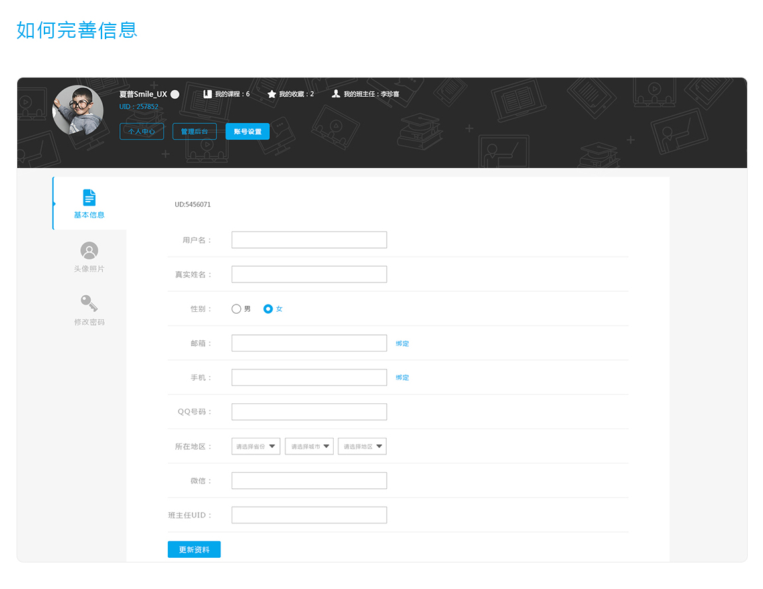
Task: Click the user profile avatar photo
Action: pyautogui.click(x=78, y=110)
